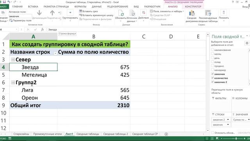Viewport: 250px width, 141px height.
Task: Open the заказчик 2 row field dropdown
Action: point(228,119)
